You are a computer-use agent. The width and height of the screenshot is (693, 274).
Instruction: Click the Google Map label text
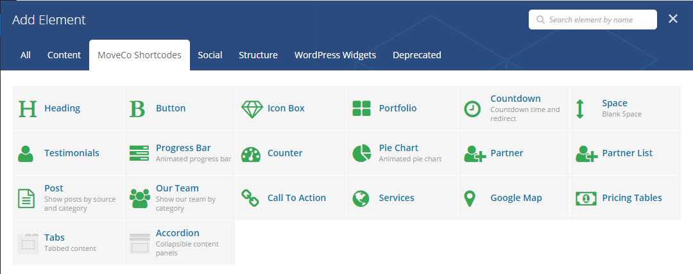click(x=516, y=198)
